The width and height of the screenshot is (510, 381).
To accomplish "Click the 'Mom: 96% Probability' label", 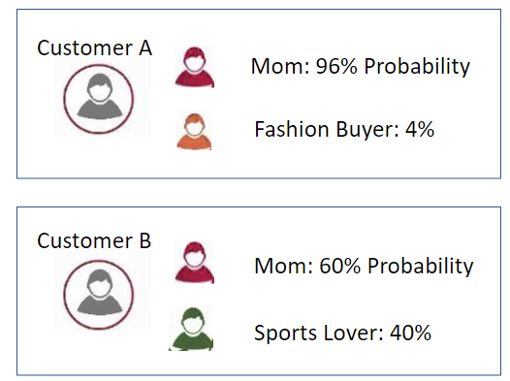I will pos(361,67).
